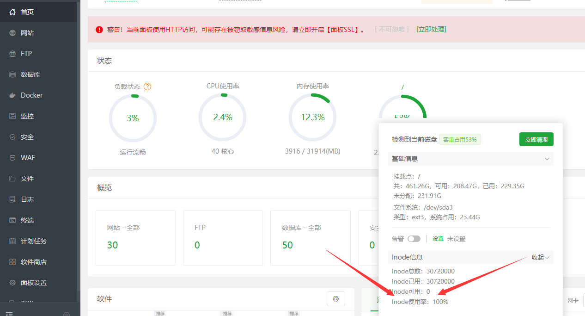The height and width of the screenshot is (316, 585).
Task: Click 立即清理 clean now button
Action: pyautogui.click(x=536, y=139)
